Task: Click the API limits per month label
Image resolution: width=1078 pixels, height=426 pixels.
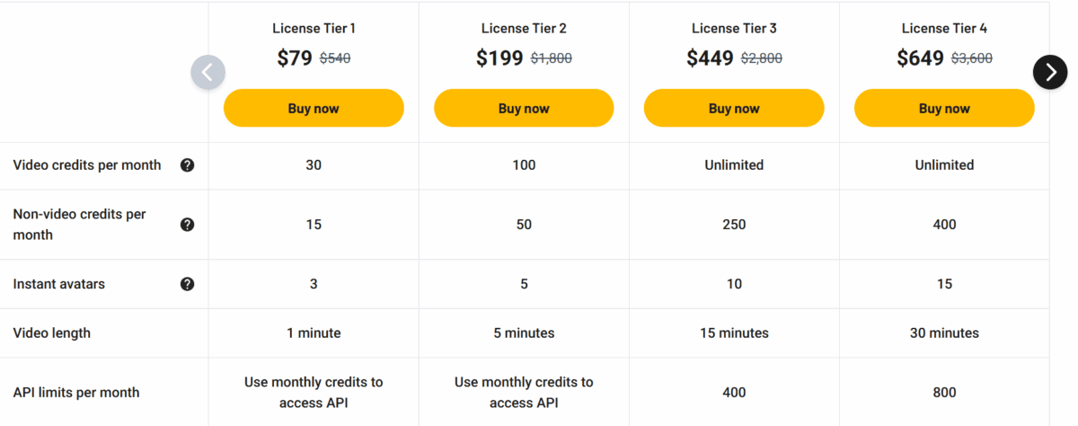Action: (76, 392)
